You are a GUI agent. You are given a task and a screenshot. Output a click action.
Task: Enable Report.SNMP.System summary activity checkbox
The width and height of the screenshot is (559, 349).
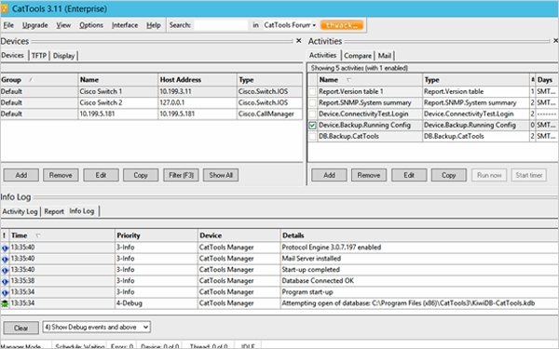click(x=313, y=103)
